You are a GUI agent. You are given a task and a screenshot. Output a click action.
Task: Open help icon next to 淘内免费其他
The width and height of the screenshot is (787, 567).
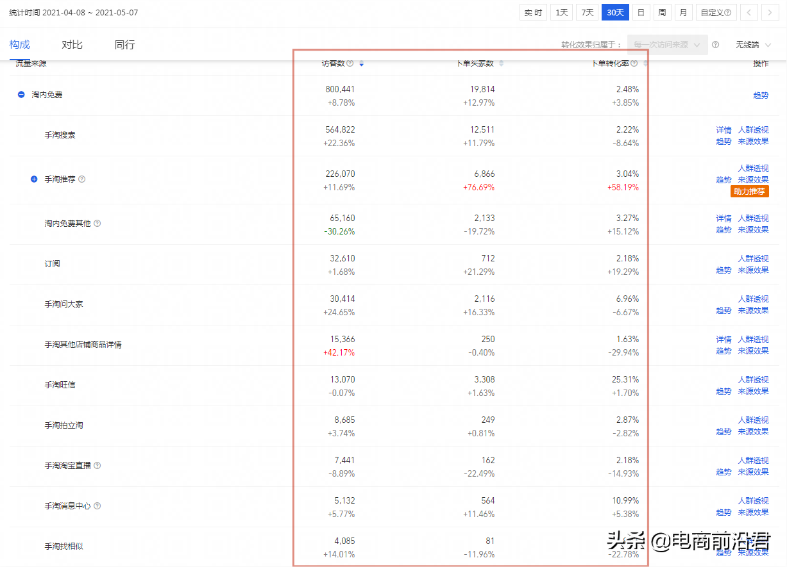point(97,224)
